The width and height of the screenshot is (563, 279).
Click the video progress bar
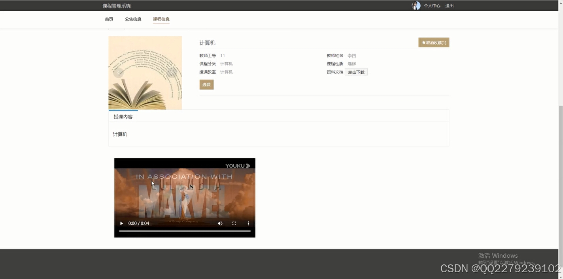(185, 230)
